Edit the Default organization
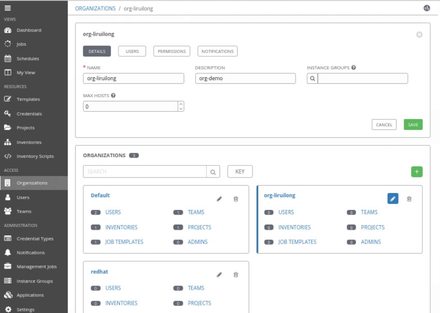Viewport: 440px width, 313px height. tap(219, 199)
